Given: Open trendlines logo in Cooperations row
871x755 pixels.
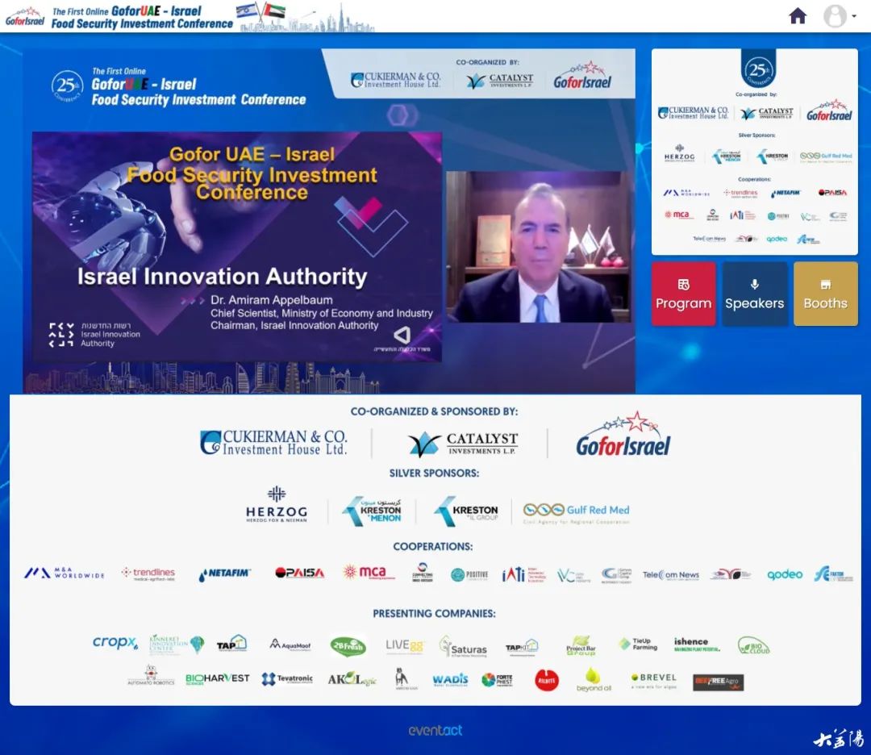Looking at the screenshot, I should [148, 574].
